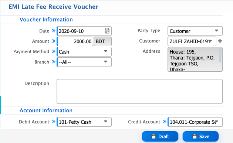
Task: Click the Address label
Action: pyautogui.click(x=151, y=51)
